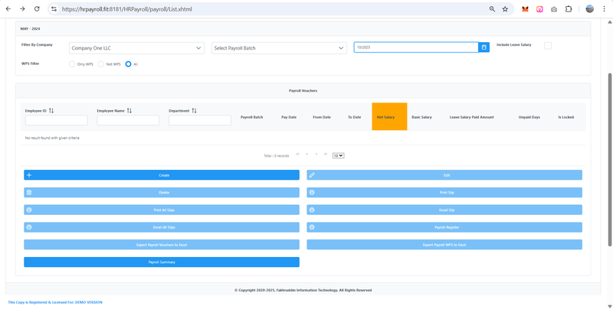This screenshot has height=309, width=613.
Task: Click the Print Slip button
Action: (x=444, y=192)
